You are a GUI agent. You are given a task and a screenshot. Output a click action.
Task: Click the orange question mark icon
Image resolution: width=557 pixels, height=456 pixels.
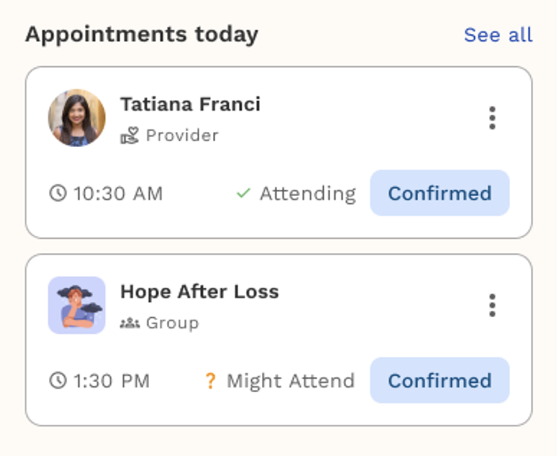point(210,381)
